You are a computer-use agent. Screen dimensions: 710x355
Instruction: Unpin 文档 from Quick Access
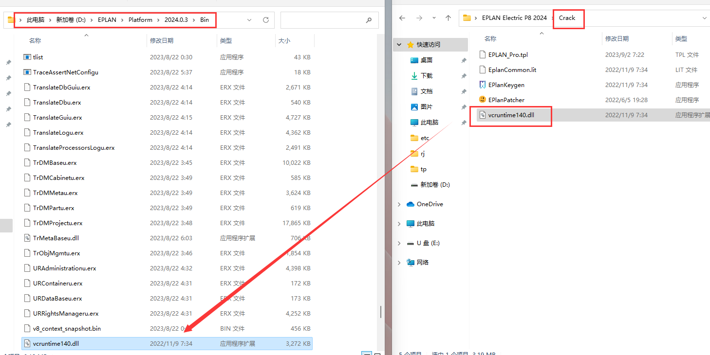(x=463, y=91)
